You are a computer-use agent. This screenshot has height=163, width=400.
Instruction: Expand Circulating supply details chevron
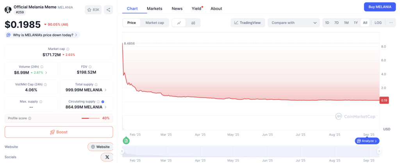[x=105, y=107]
